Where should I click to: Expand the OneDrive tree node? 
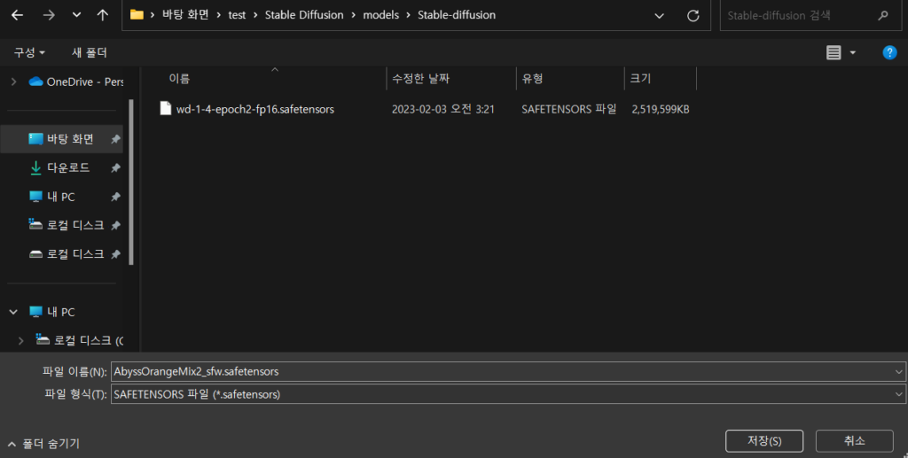(x=13, y=82)
